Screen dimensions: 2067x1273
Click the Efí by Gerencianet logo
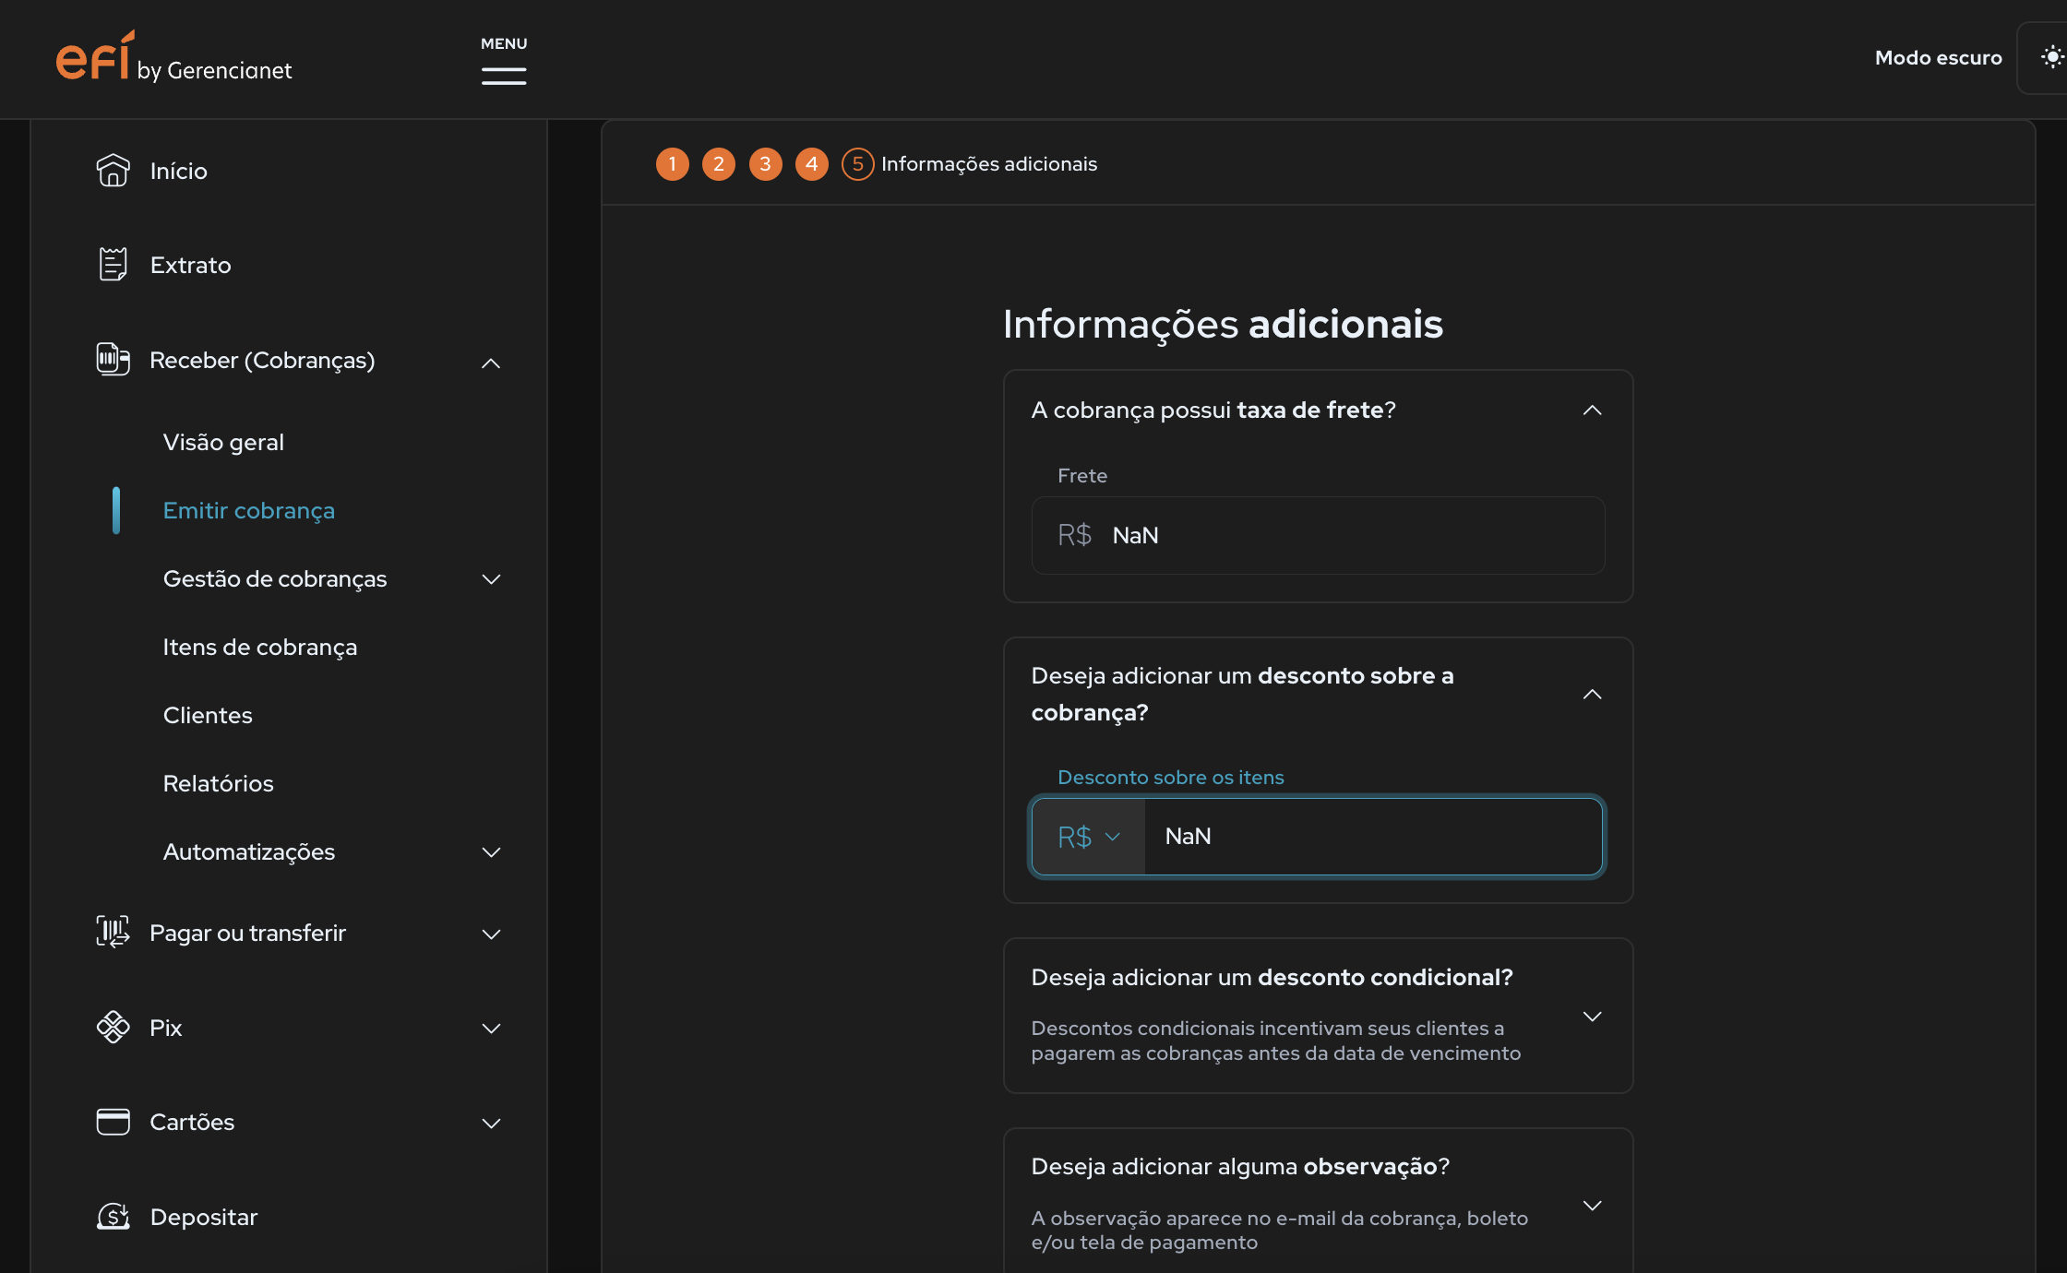[x=173, y=57]
